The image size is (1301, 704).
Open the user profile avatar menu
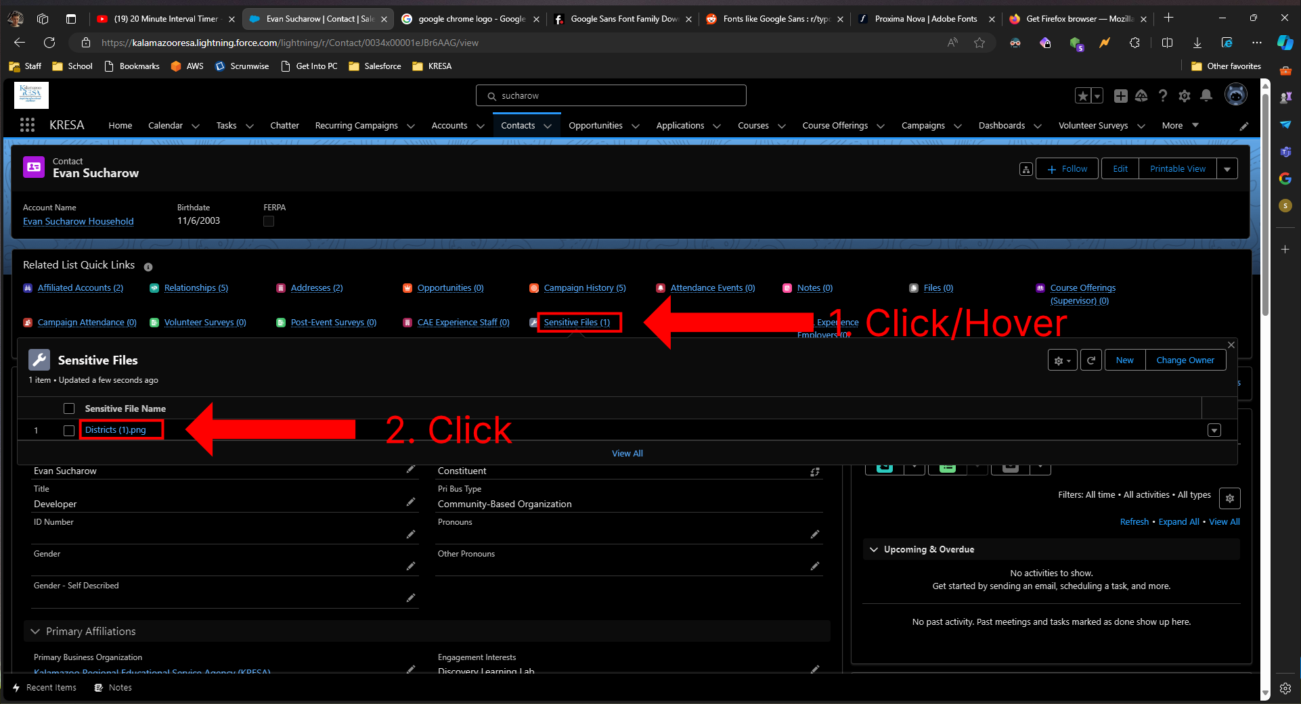[x=1236, y=95]
